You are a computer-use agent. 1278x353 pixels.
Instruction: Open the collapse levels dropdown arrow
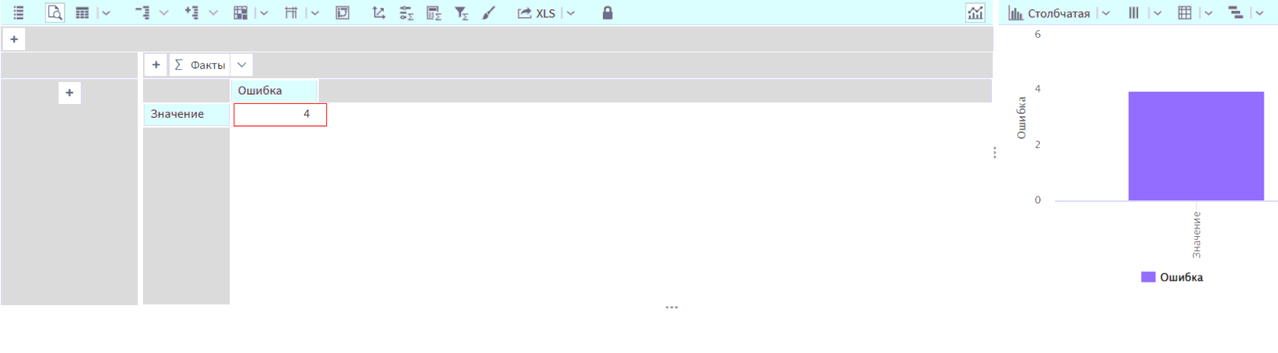click(164, 13)
